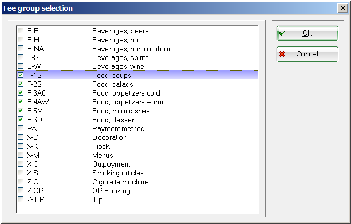This screenshot has width=351, height=224.
Task: Tick the B-NA non-alcoholic beverages checkbox
Action: [21, 49]
